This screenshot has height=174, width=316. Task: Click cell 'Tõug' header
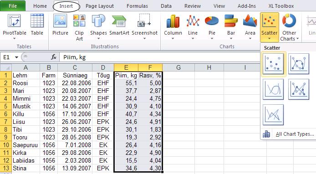pos(103,76)
